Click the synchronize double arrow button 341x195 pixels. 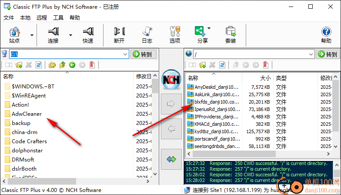coord(171,159)
